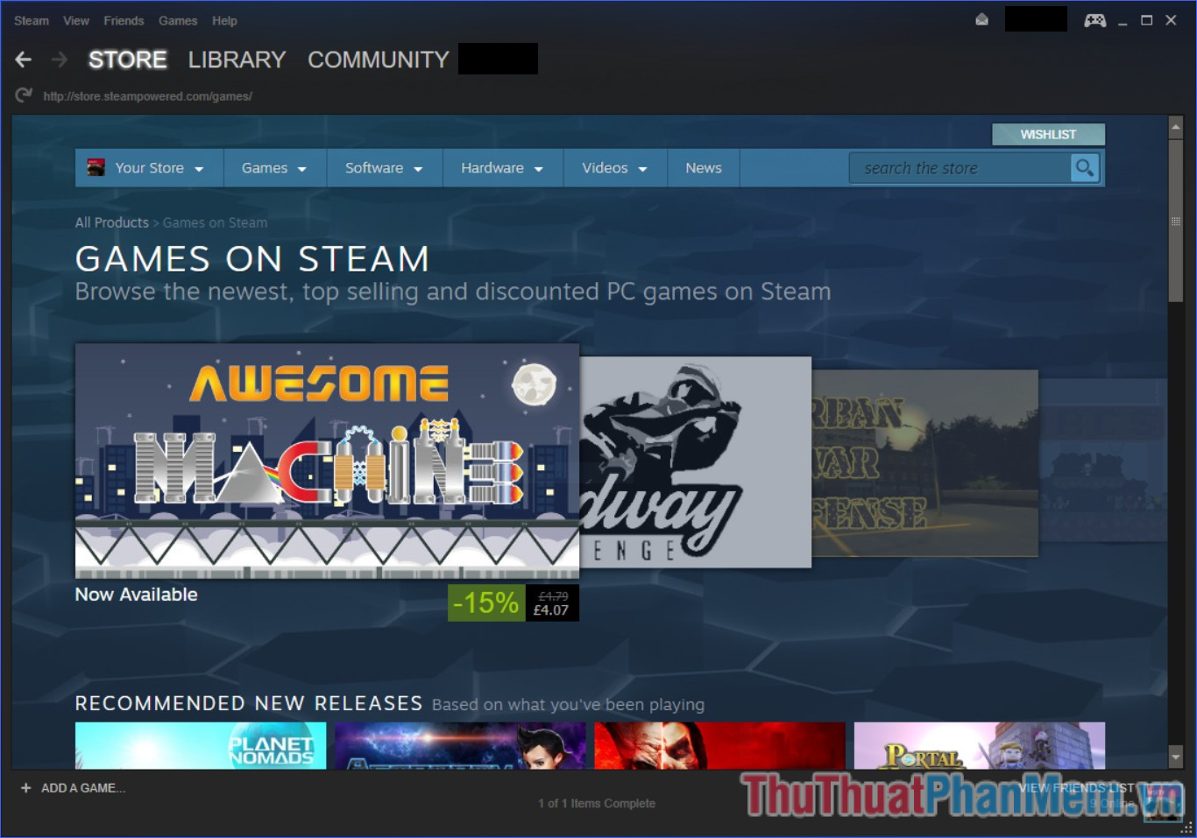Reload the store page with the refresh icon
This screenshot has height=838, width=1197.
point(24,95)
